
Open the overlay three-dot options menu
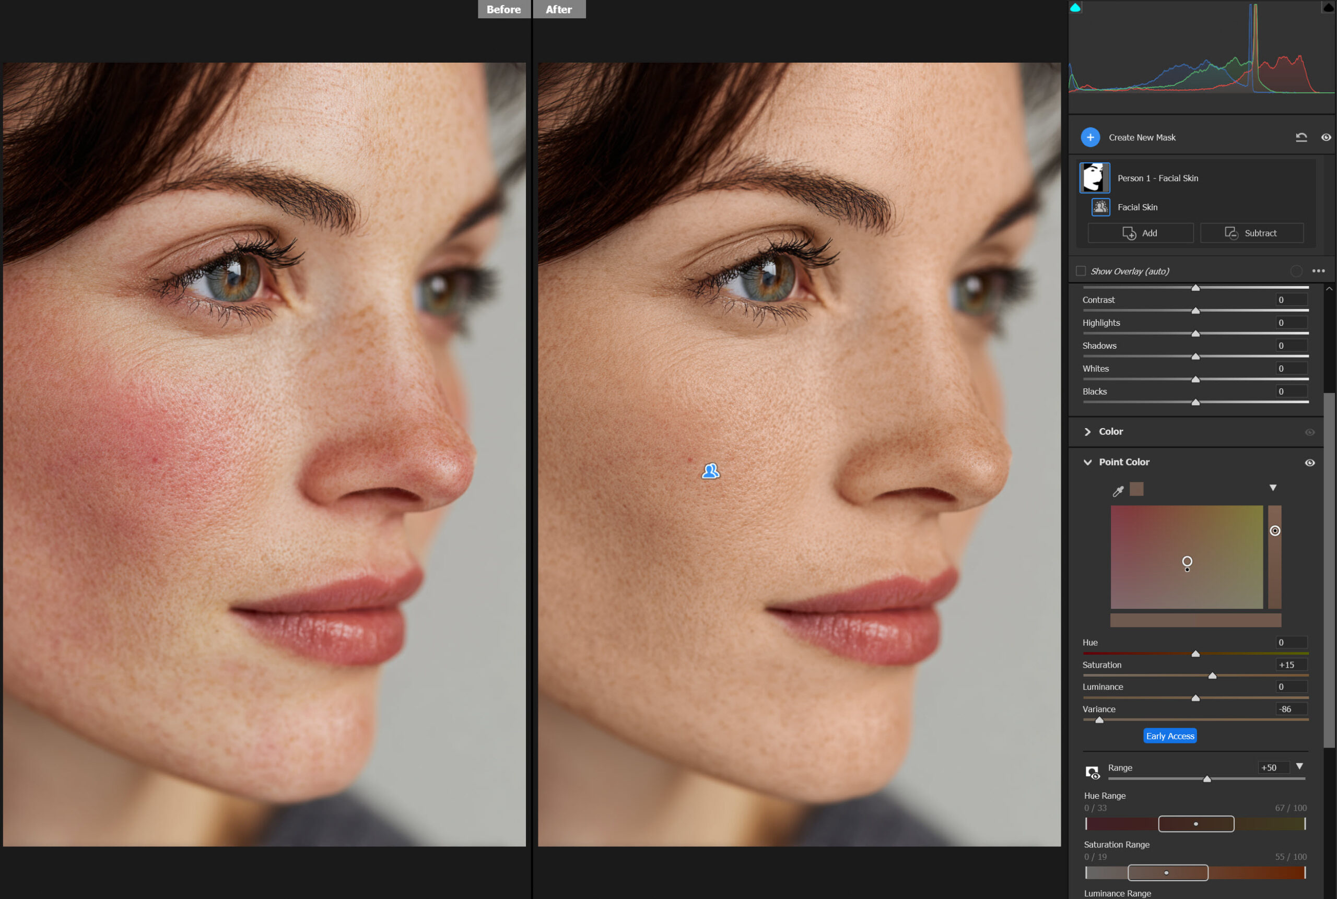click(x=1318, y=270)
